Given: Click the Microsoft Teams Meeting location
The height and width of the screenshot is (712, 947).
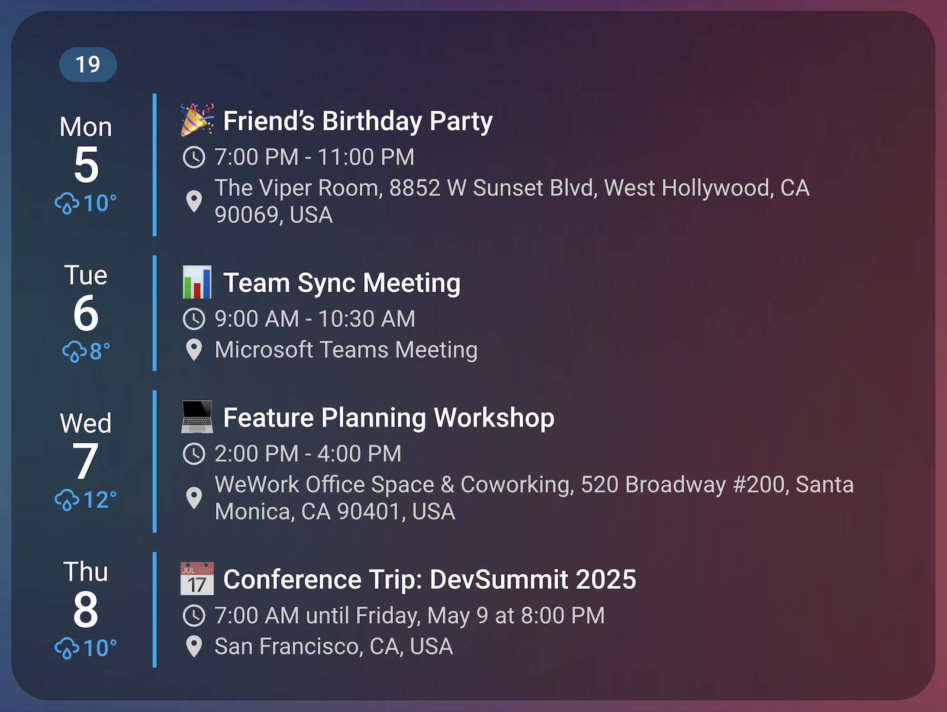Looking at the screenshot, I should coord(346,350).
